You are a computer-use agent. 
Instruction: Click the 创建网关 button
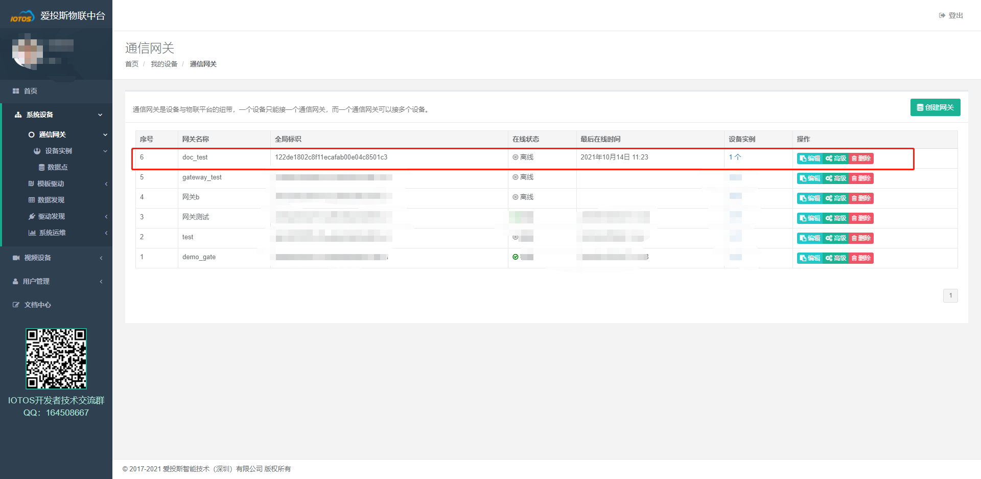click(x=935, y=107)
